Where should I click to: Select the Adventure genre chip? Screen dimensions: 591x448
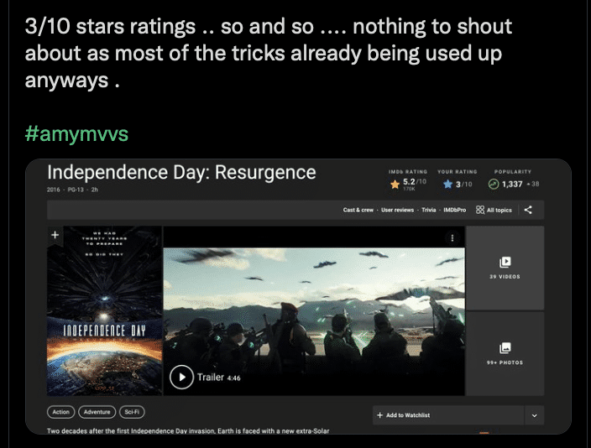[x=97, y=412]
